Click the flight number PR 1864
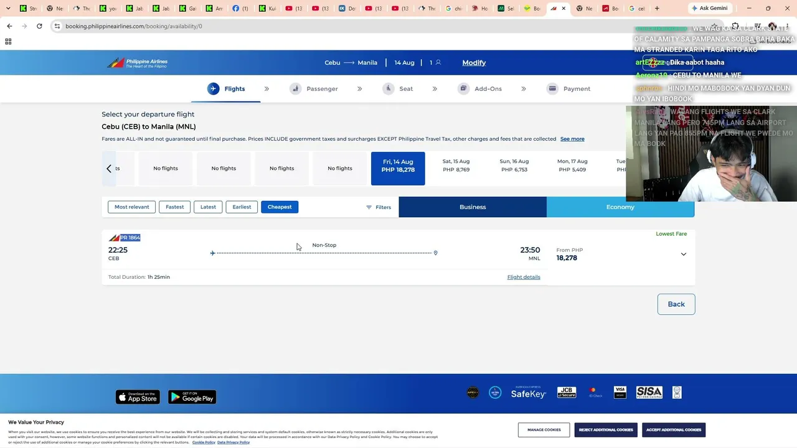Screen dimensions: 797x448 (x=130, y=238)
